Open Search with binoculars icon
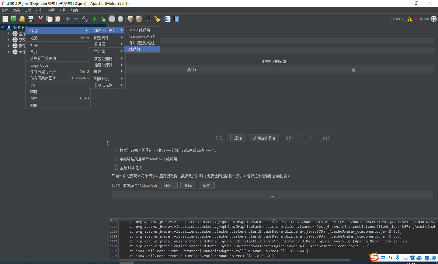Viewport: 438px width, 264px height. point(149,19)
